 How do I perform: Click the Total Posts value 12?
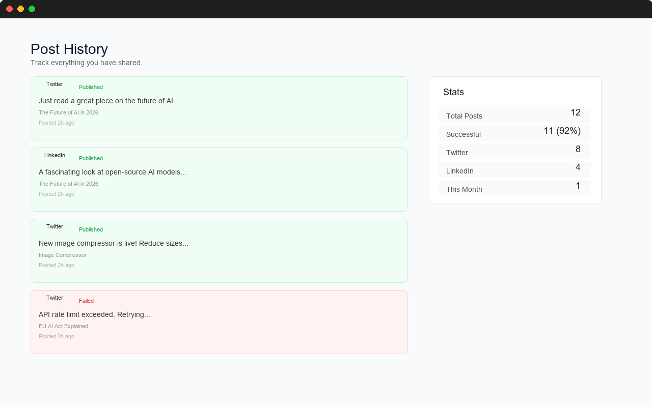click(x=576, y=112)
